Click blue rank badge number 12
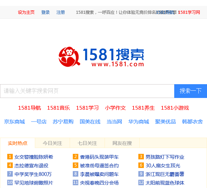 141,182
